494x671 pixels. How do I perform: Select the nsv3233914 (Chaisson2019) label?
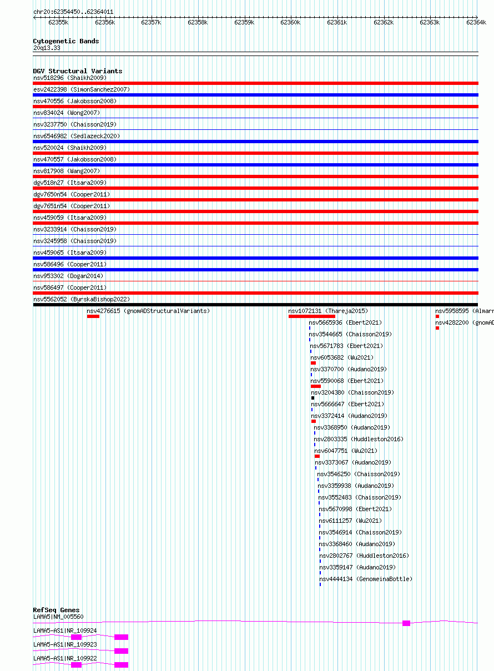(75, 229)
